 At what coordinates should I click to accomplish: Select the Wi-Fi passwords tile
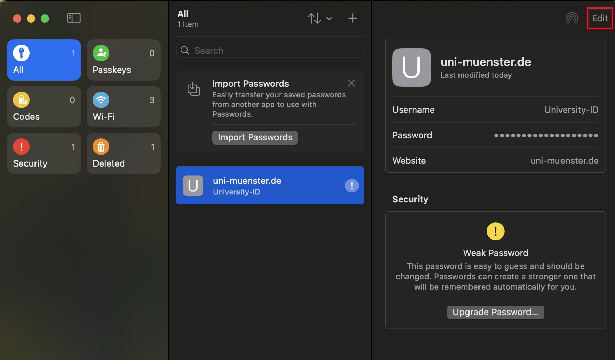coord(123,107)
